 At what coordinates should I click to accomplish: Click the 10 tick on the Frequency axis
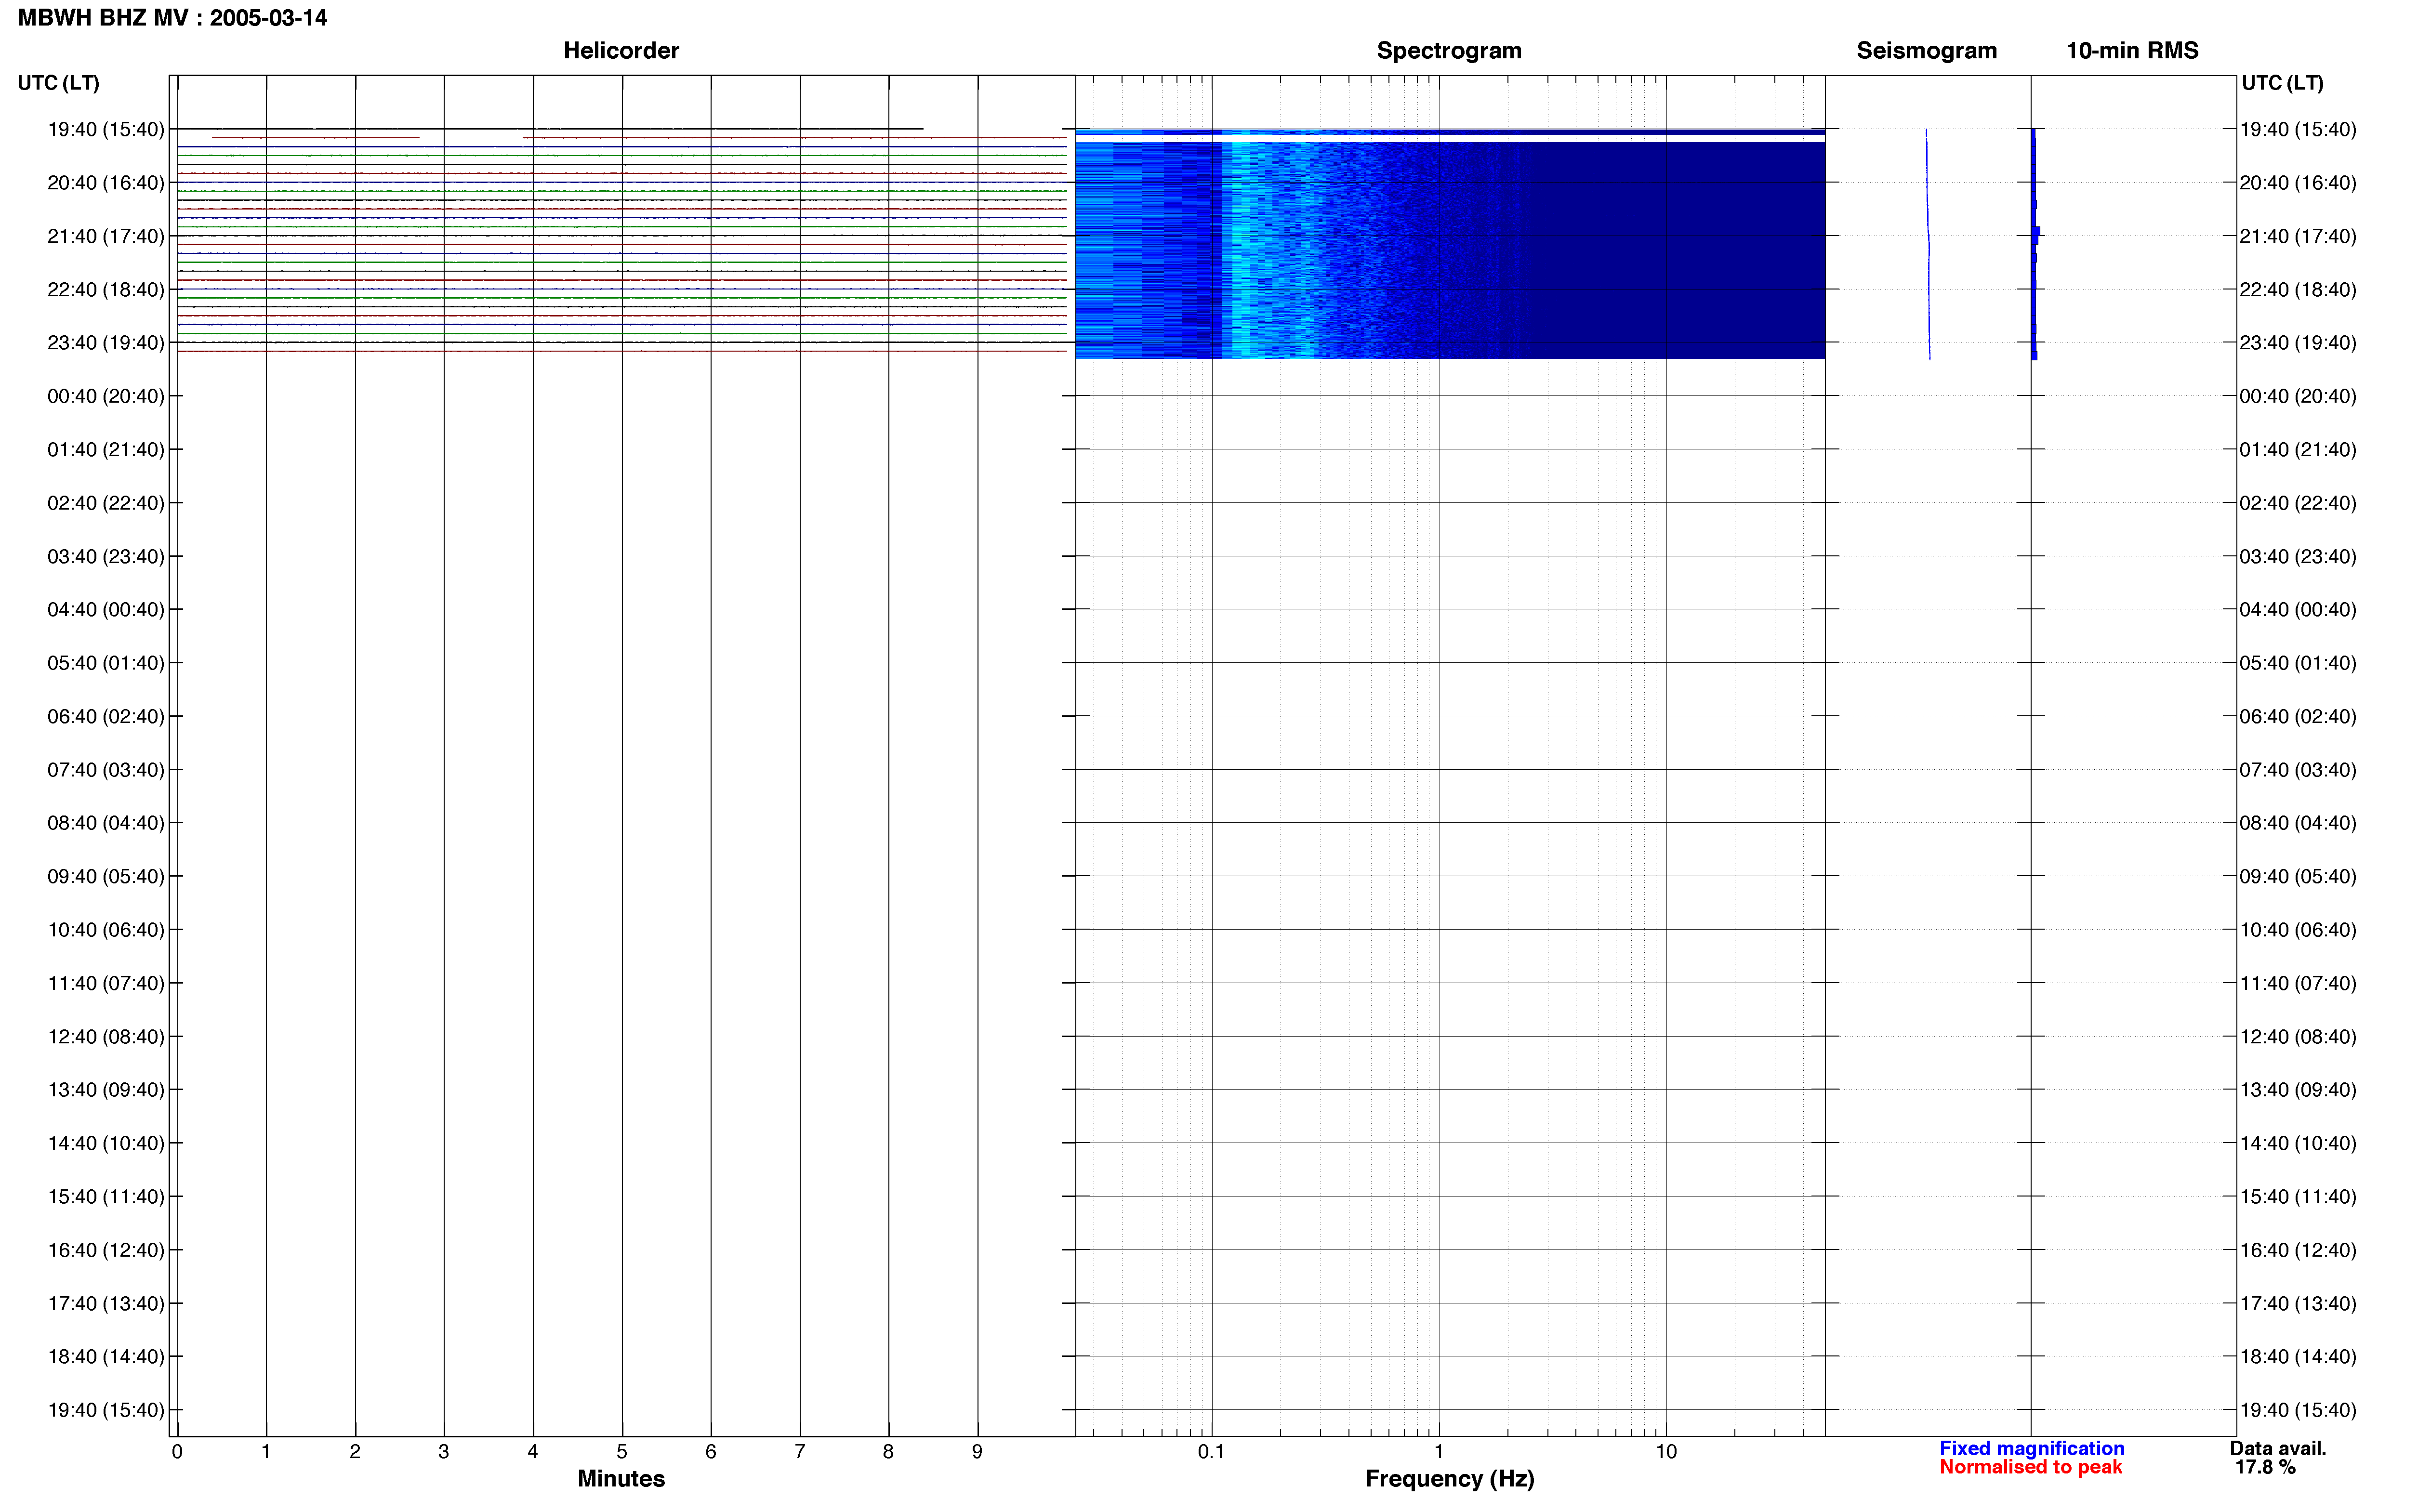click(x=1666, y=1451)
